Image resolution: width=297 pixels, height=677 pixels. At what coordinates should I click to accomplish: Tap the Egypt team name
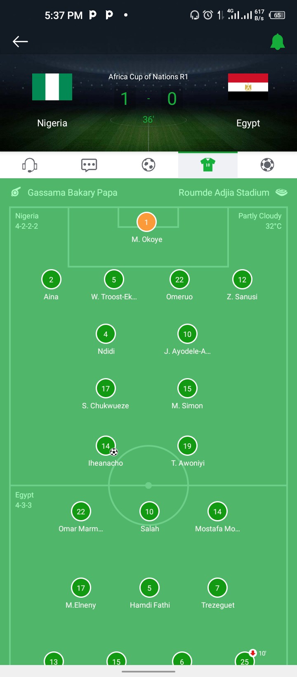[248, 123]
